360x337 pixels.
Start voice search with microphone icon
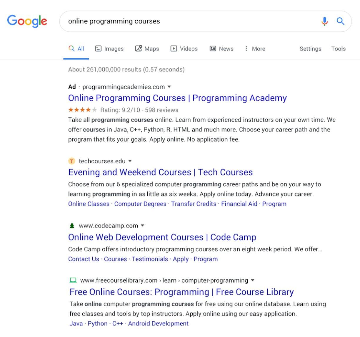[x=324, y=21]
